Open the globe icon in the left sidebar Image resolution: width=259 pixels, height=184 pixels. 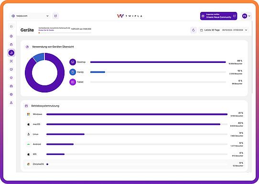click(11, 36)
